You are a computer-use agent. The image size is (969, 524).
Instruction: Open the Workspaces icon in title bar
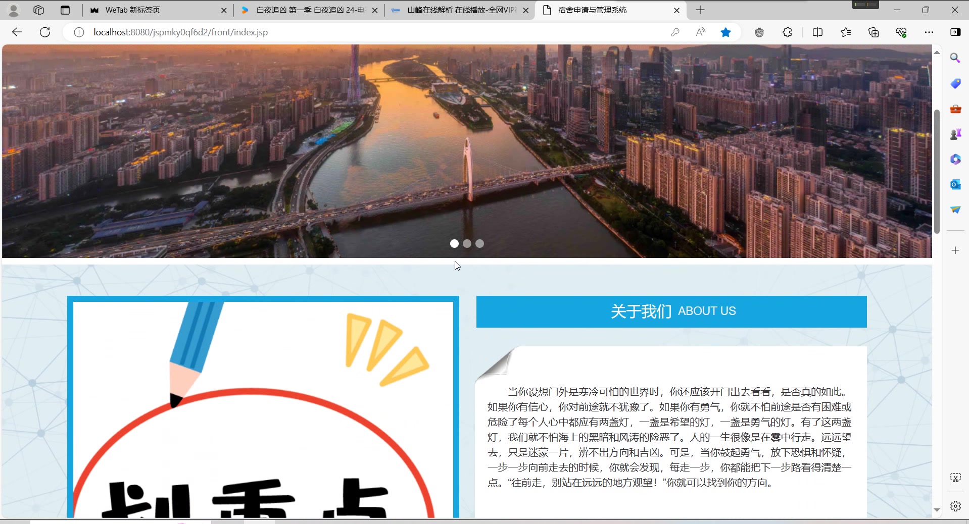38,10
